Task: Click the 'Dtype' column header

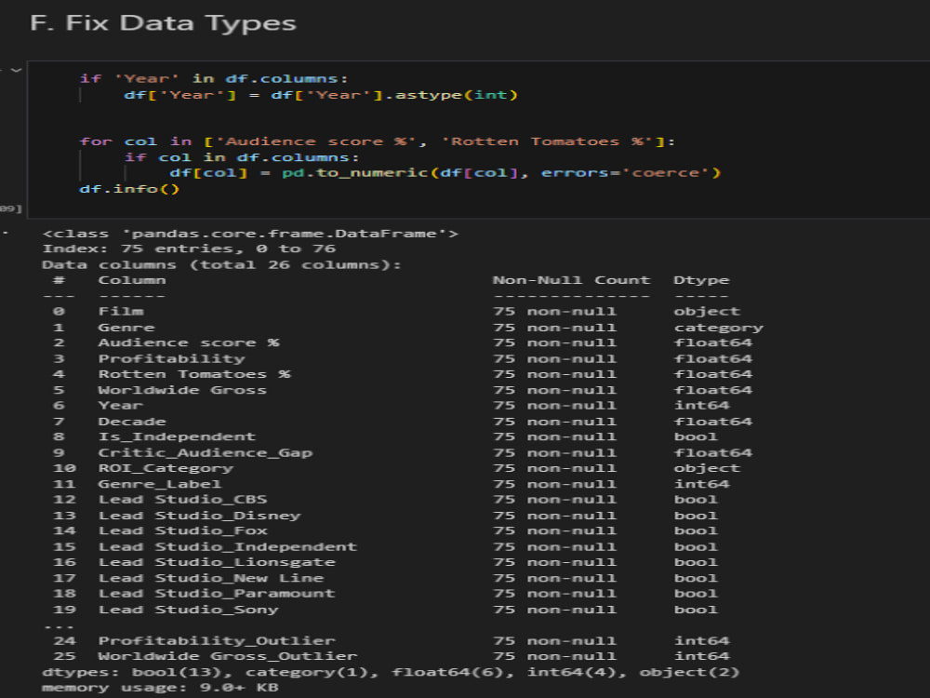Action: [701, 280]
